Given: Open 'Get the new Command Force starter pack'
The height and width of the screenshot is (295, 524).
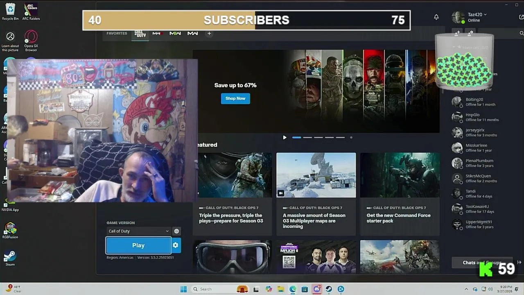Looking at the screenshot, I should click(x=398, y=218).
